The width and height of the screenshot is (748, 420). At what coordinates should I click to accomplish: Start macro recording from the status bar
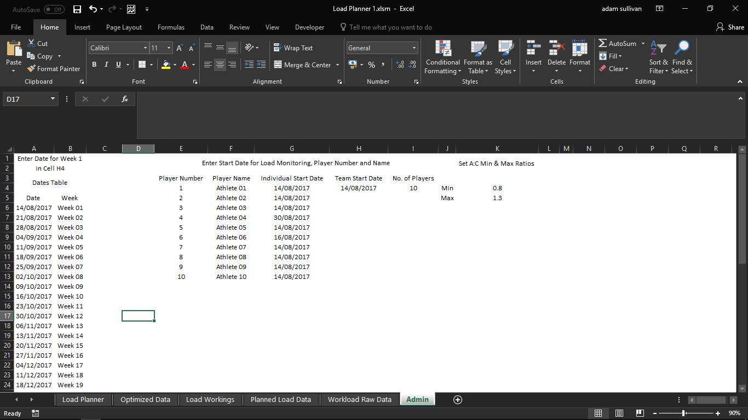36,413
